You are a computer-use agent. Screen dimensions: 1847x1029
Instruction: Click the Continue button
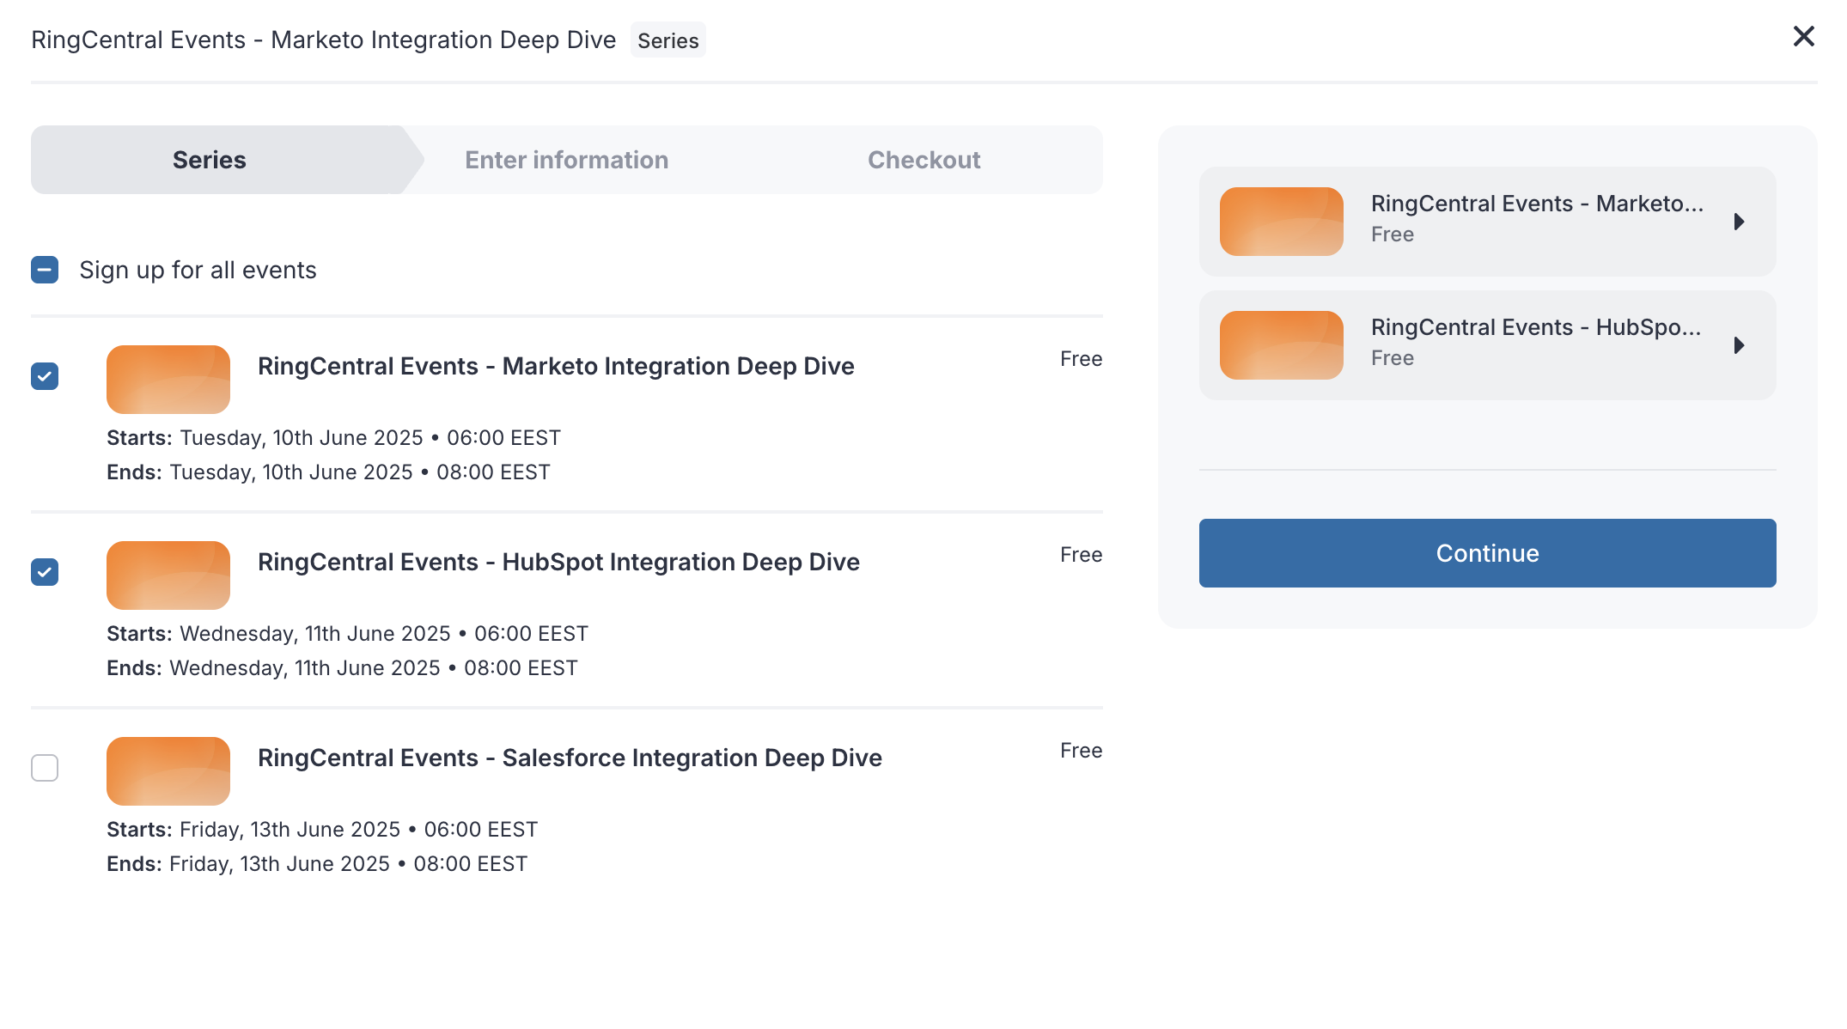pos(1488,553)
